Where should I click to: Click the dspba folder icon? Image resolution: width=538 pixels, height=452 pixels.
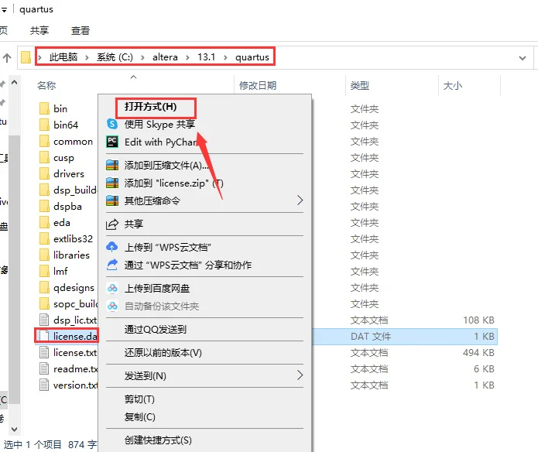(44, 207)
